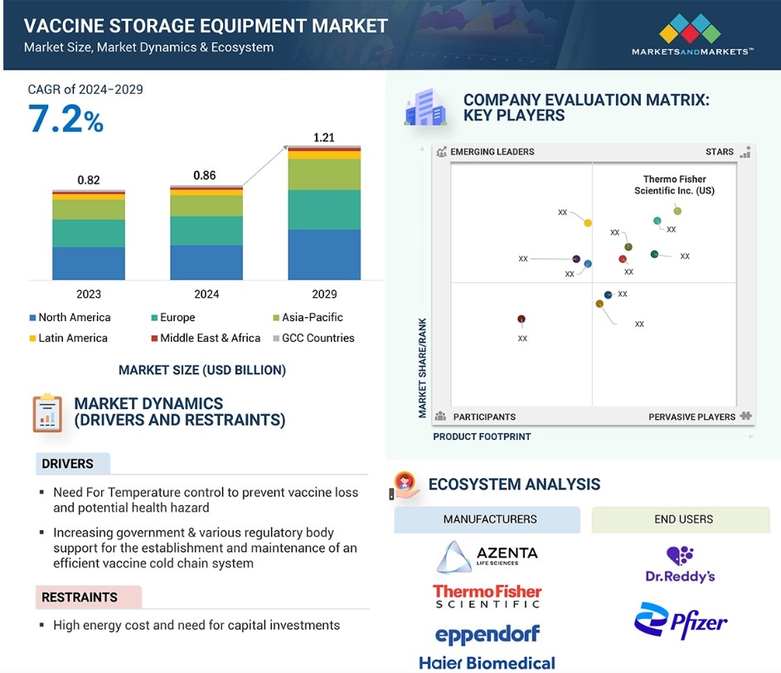Image resolution: width=781 pixels, height=673 pixels.
Task: Click the 'CAGR of 2024-2029' label
Action: pyautogui.click(x=85, y=90)
